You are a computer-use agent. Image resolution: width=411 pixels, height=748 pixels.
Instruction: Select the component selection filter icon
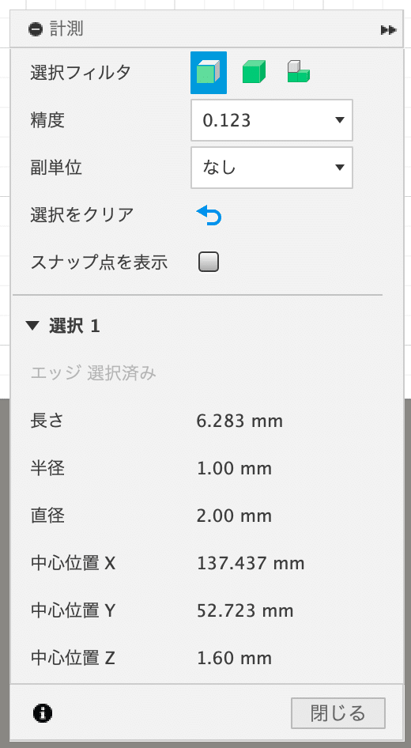point(299,73)
